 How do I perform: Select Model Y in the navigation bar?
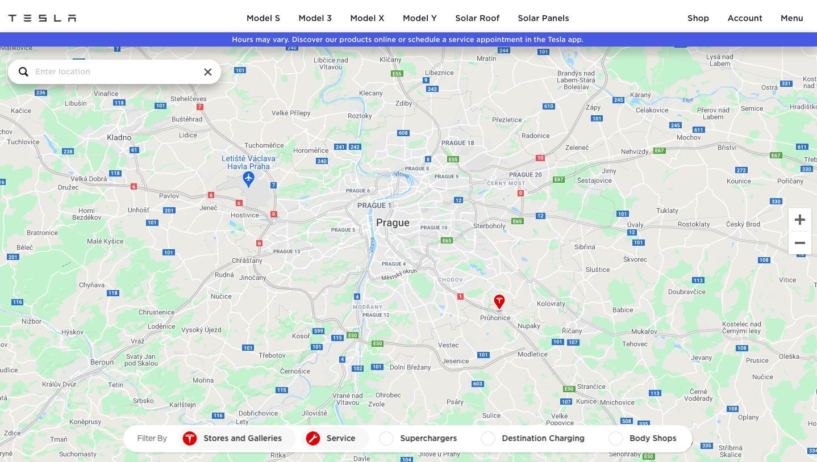pos(419,18)
